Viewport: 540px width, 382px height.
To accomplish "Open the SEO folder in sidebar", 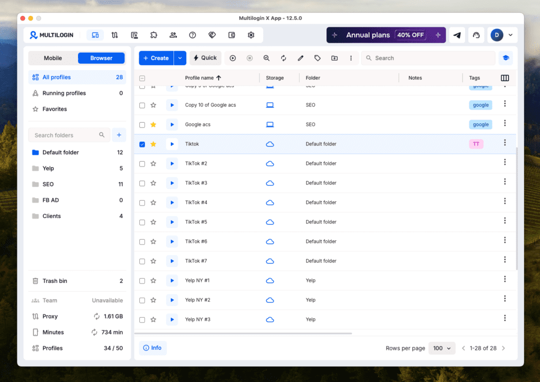I will [x=77, y=184].
